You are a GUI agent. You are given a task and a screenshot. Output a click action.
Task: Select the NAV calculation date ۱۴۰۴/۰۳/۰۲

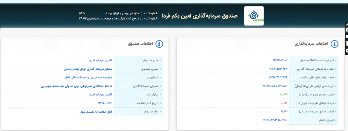click(280, 60)
